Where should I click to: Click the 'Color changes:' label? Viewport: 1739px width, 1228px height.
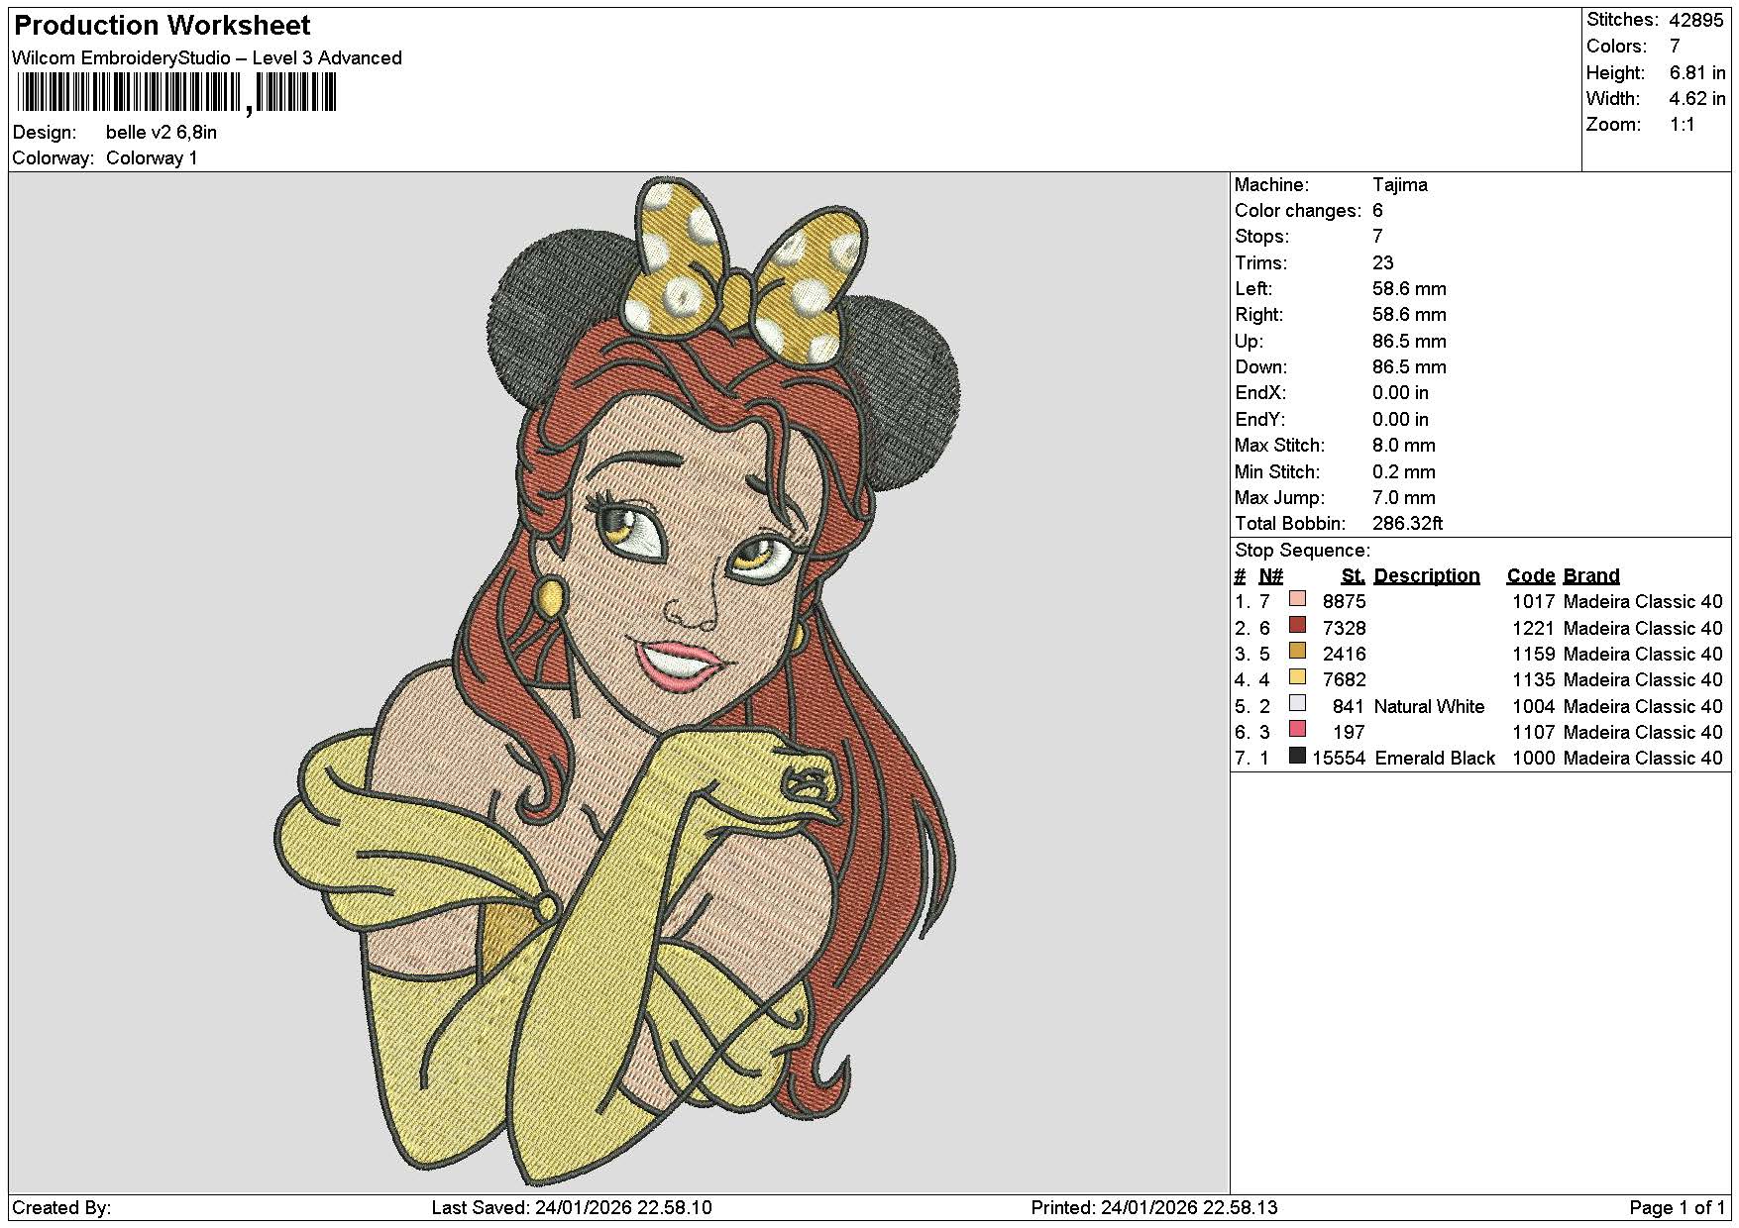(x=1298, y=210)
